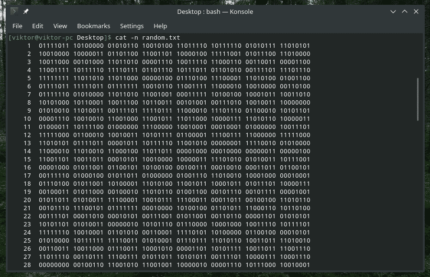Open the Help menu

(160, 26)
